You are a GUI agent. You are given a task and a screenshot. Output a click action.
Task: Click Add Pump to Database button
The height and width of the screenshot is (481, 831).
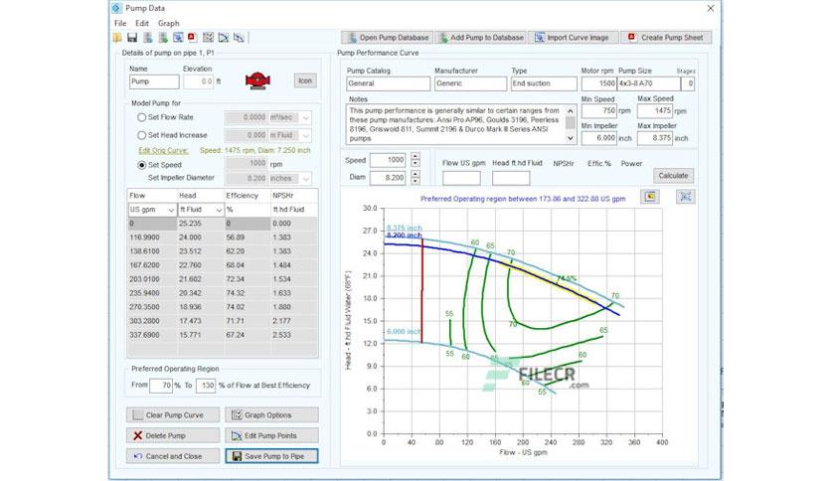[x=481, y=38]
